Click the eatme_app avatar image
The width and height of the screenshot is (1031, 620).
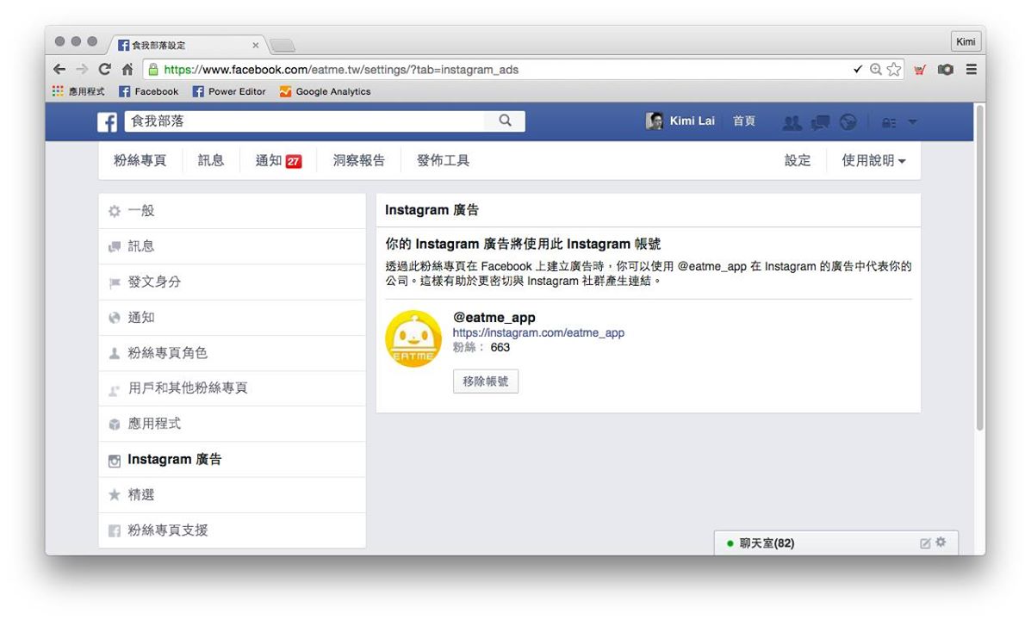click(x=413, y=338)
